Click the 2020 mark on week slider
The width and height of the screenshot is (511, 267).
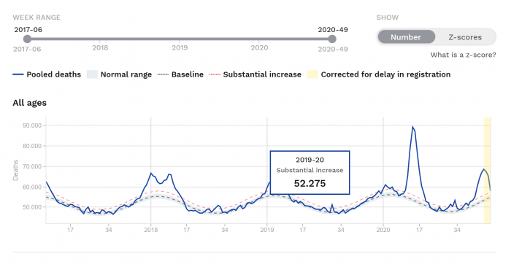coord(259,47)
